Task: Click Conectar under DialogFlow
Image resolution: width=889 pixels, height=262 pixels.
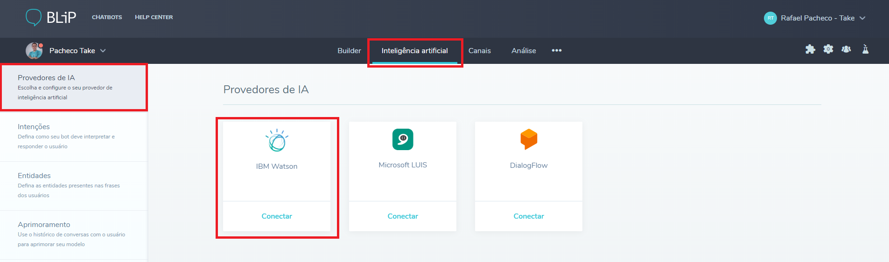Action: (x=529, y=216)
